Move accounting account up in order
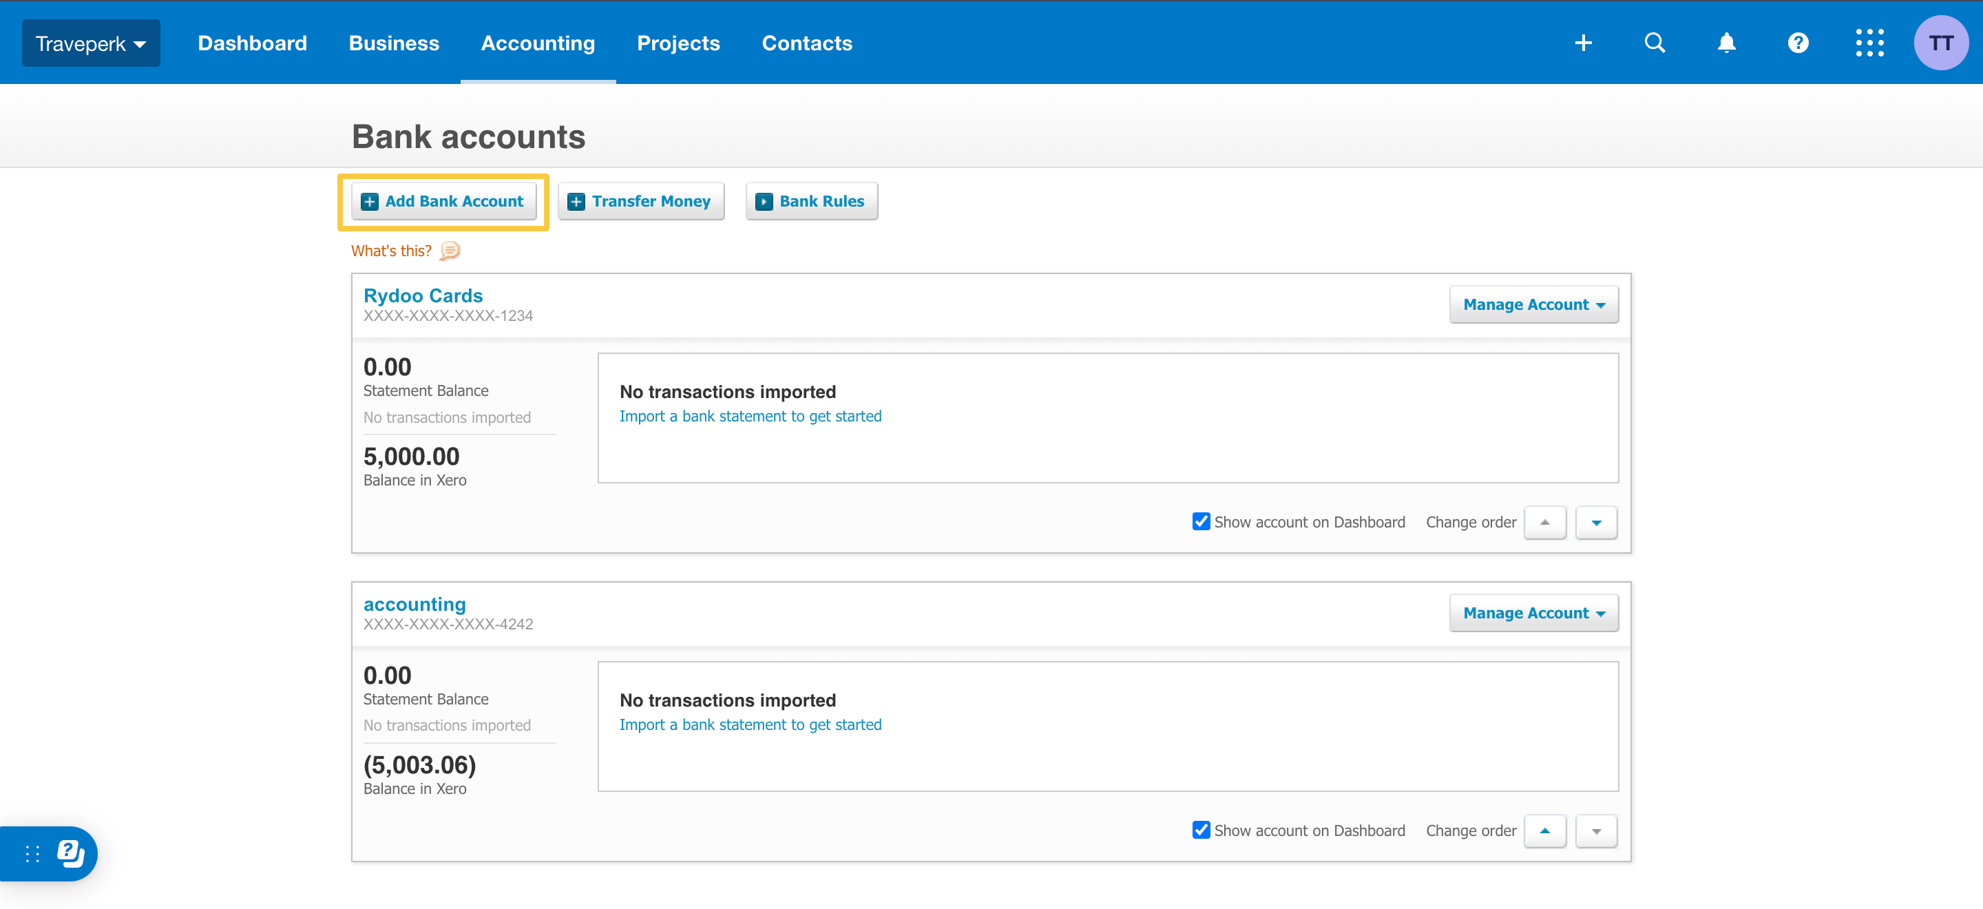The height and width of the screenshot is (909, 1983). click(x=1544, y=831)
